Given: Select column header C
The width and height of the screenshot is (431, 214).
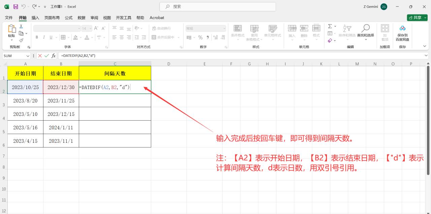Looking at the screenshot, I should 115,64.
